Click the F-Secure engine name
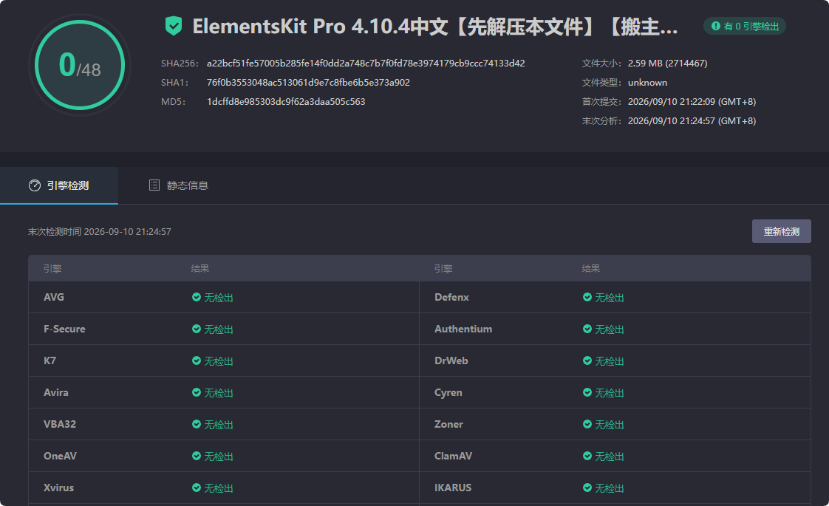 pyautogui.click(x=64, y=329)
